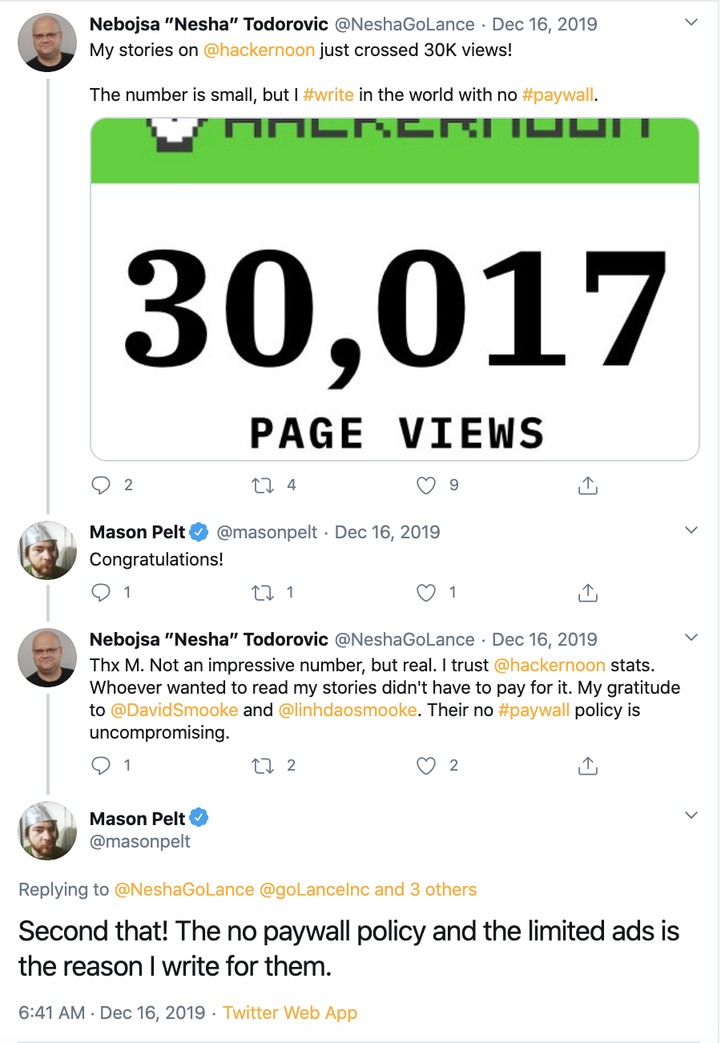Share the Congratulations tweet

(x=588, y=593)
